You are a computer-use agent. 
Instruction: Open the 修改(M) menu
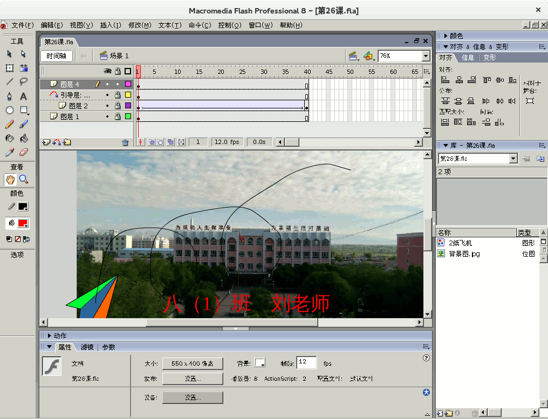(140, 25)
